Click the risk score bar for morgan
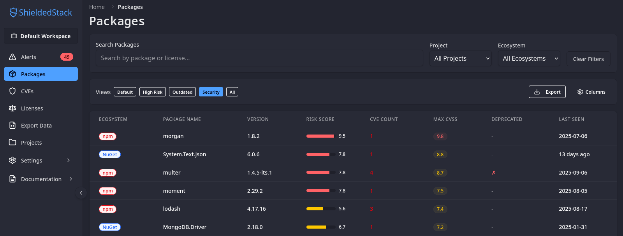 pyautogui.click(x=321, y=136)
